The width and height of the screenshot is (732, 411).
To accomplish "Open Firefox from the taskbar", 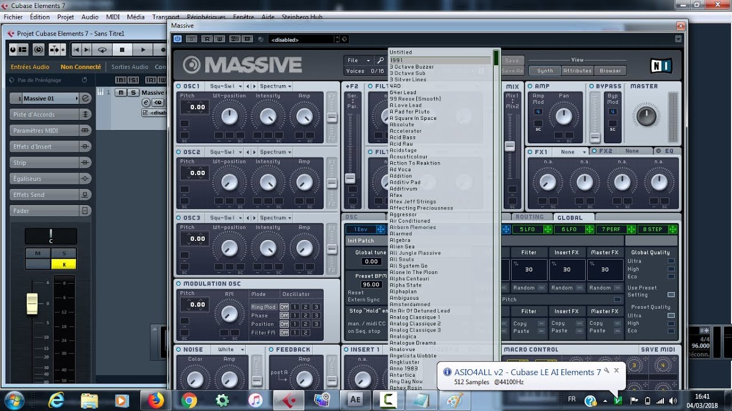I will 156,400.
